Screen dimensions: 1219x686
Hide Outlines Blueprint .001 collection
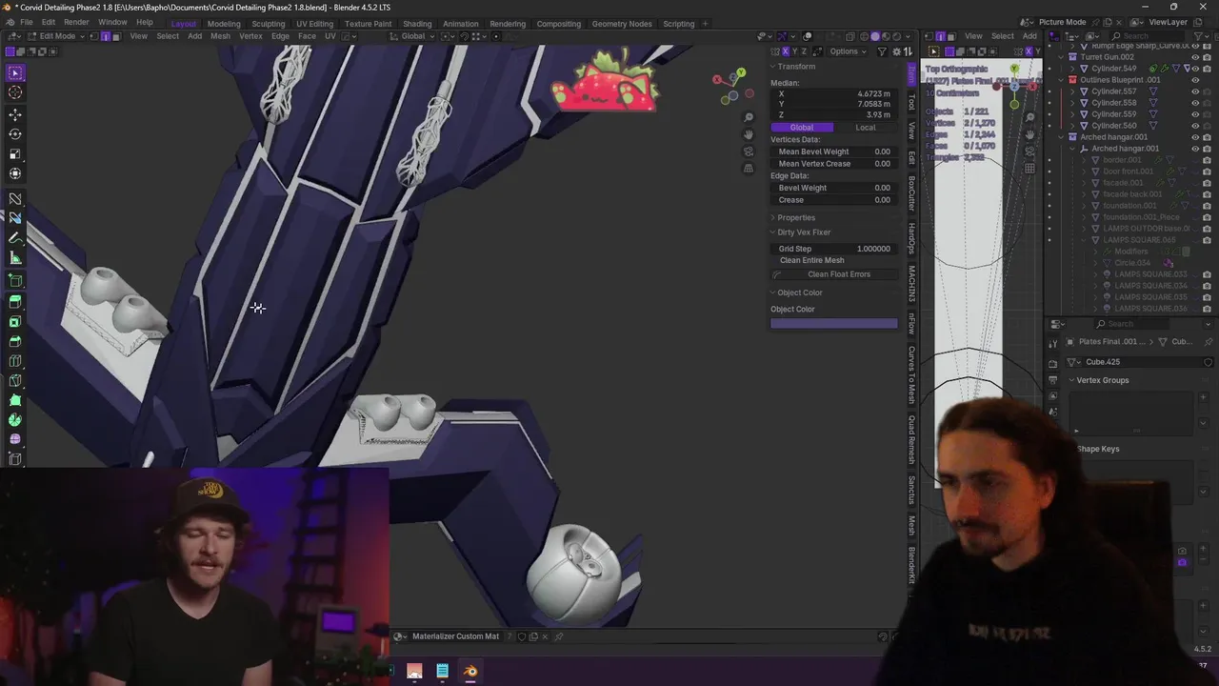tap(1195, 80)
